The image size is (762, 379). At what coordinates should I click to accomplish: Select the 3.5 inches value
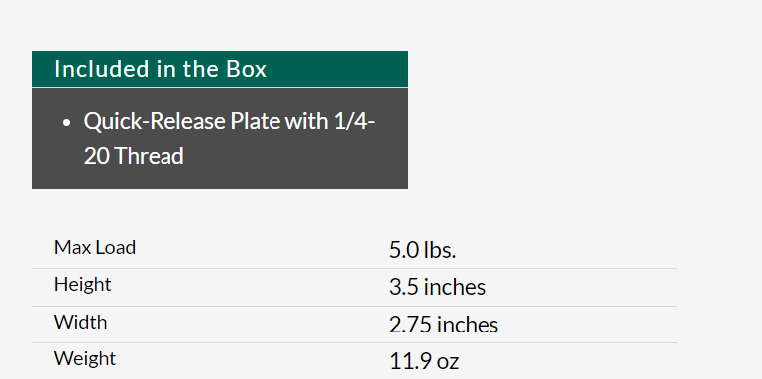[x=437, y=287]
